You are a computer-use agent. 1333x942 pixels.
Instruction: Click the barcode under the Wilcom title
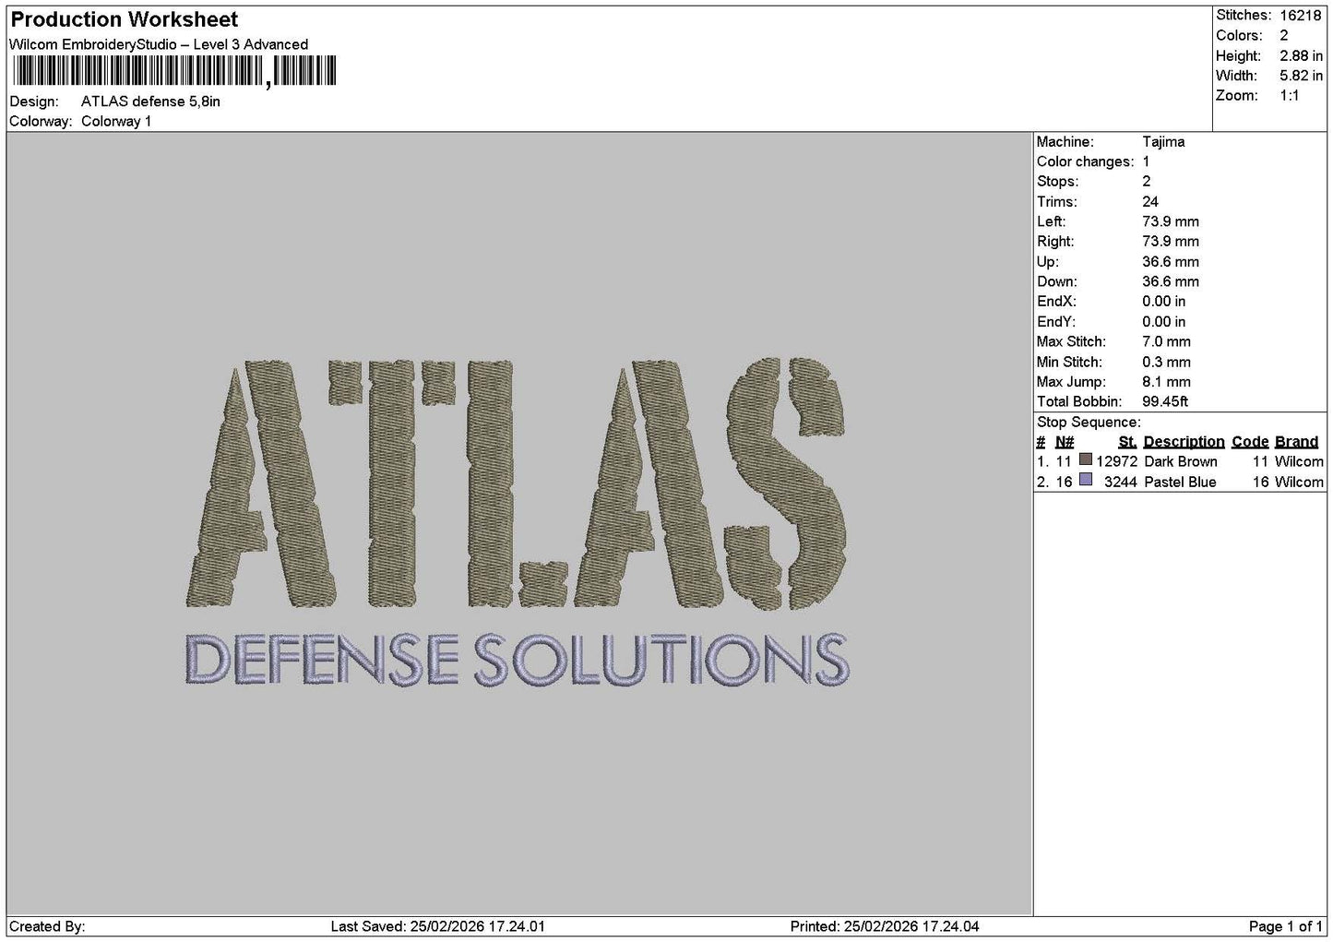tap(174, 72)
